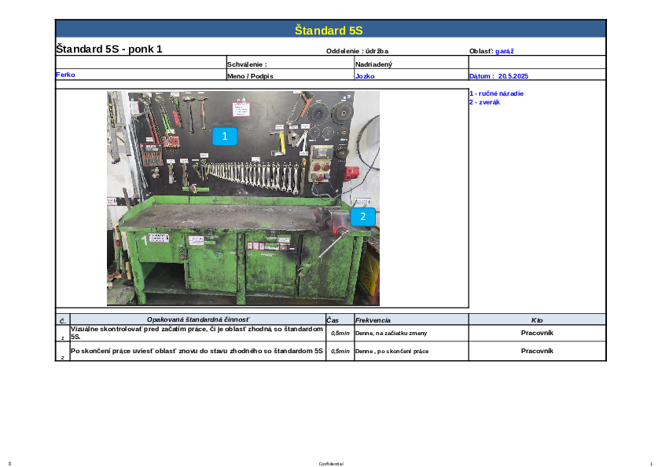Select the blue name "Ferko"
662x467 pixels.
click(65, 75)
